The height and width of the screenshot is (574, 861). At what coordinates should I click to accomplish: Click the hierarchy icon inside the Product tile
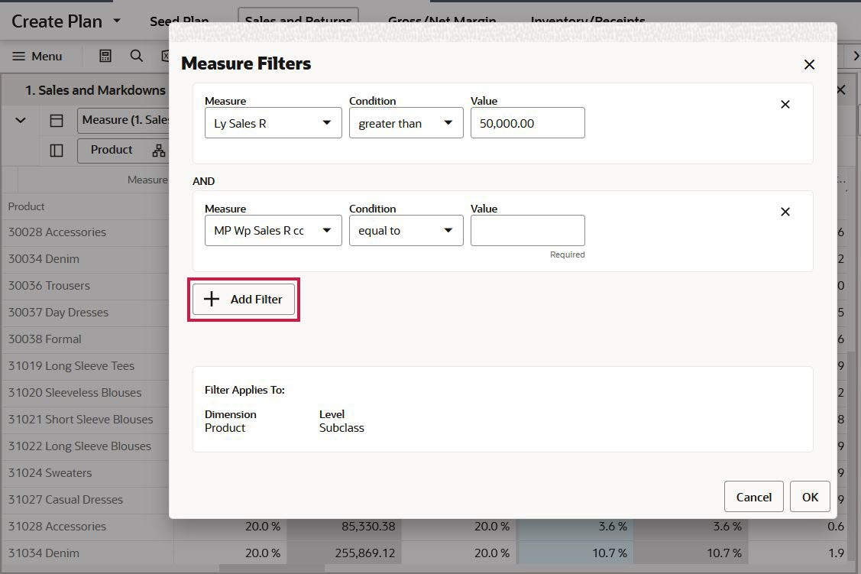(x=158, y=151)
